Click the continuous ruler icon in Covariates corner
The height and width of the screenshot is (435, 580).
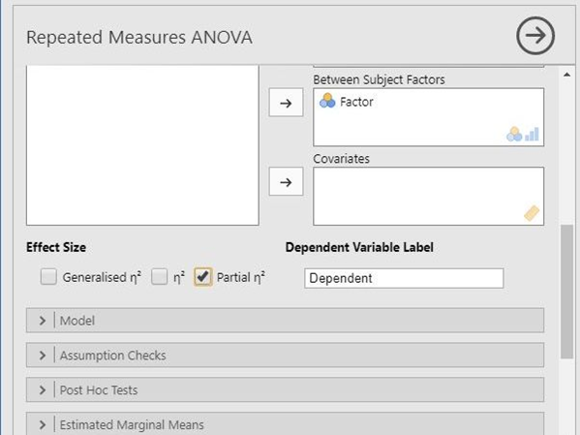pyautogui.click(x=532, y=213)
